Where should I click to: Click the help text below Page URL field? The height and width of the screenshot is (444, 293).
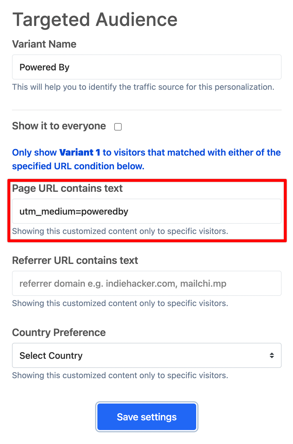[120, 231]
